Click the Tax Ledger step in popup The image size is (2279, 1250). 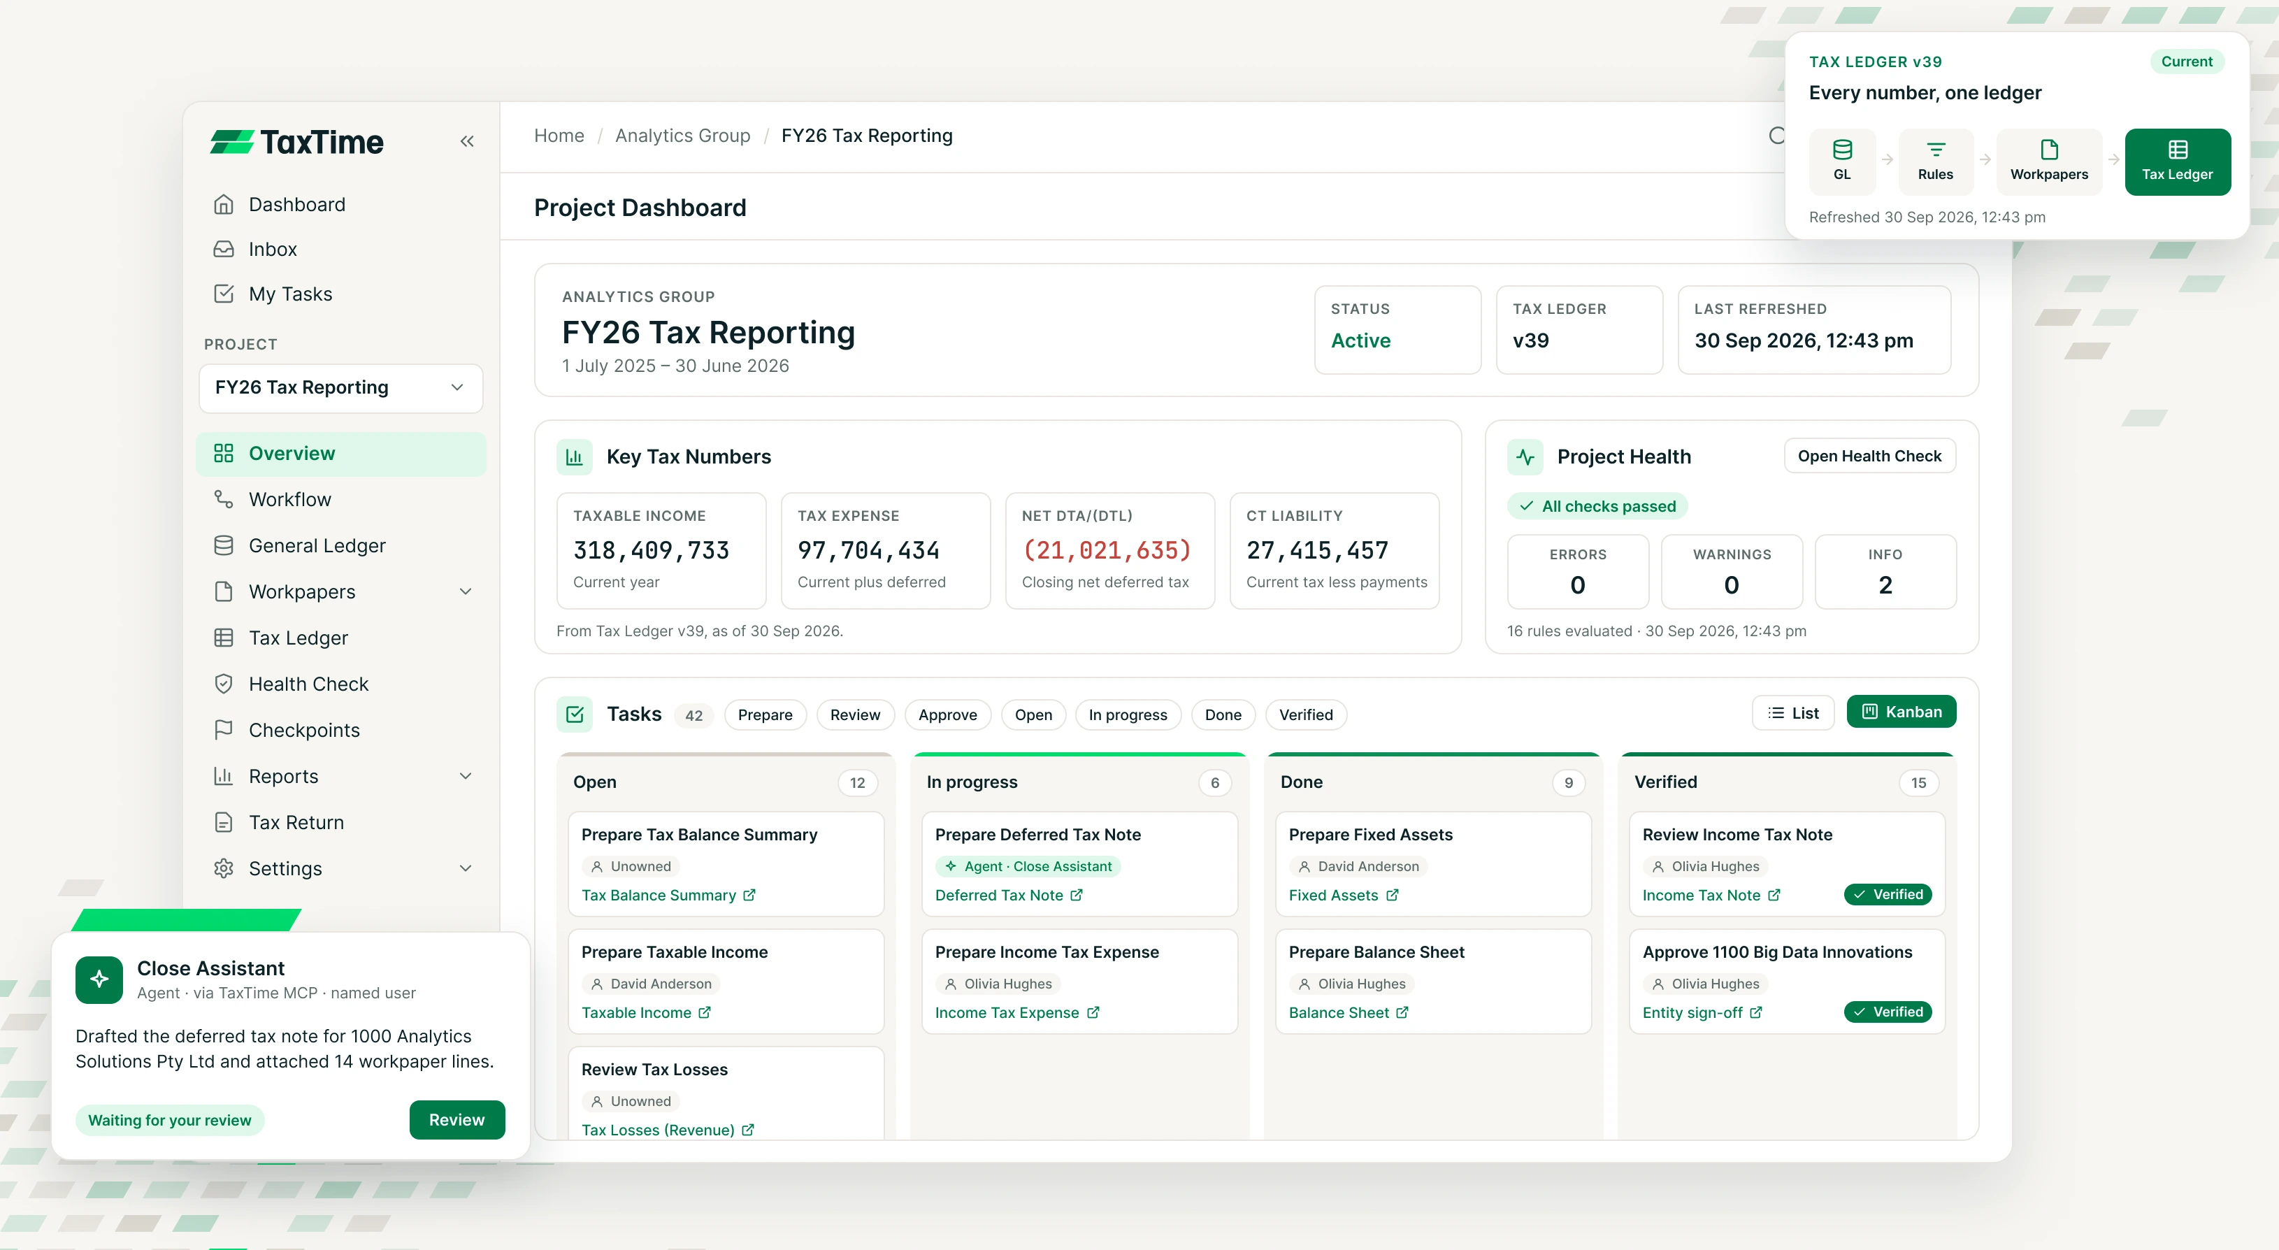2177,161
